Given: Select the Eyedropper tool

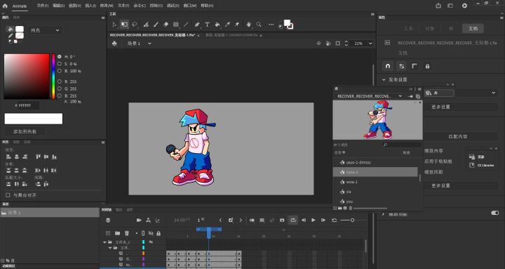Looking at the screenshot, I should (x=227, y=25).
